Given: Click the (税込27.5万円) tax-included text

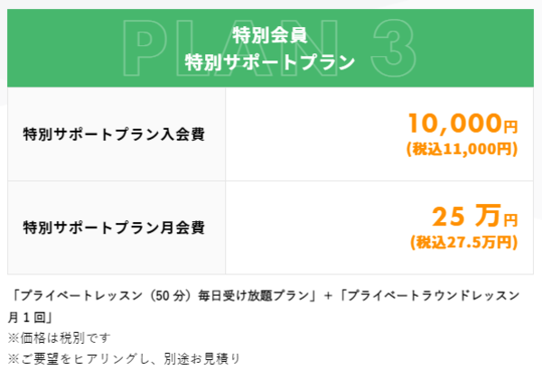Looking at the screenshot, I should 464,243.
